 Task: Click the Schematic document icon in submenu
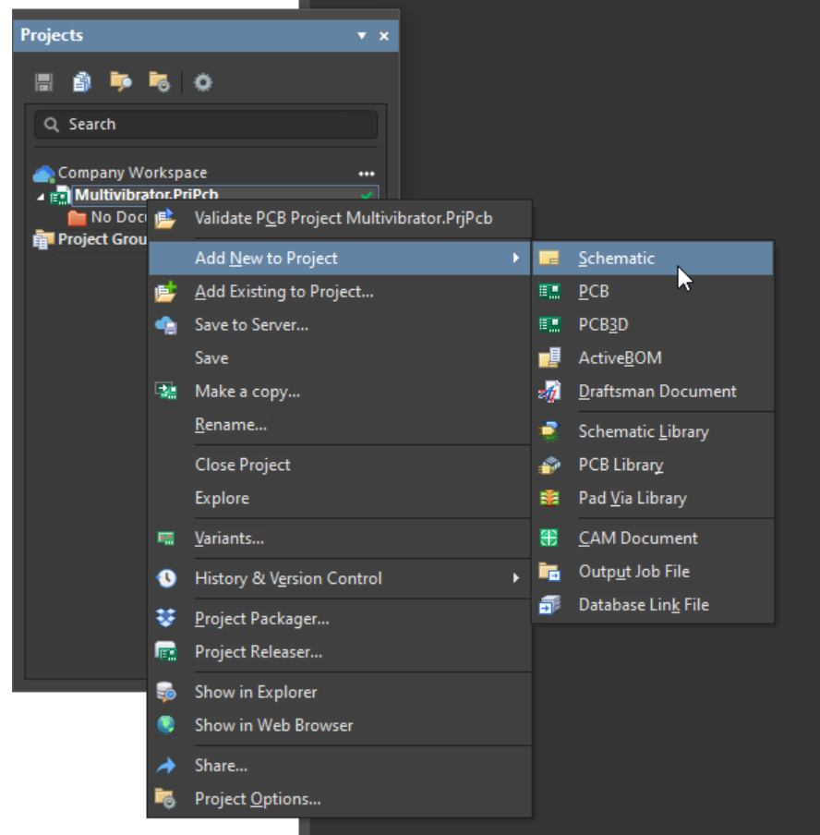(x=549, y=259)
